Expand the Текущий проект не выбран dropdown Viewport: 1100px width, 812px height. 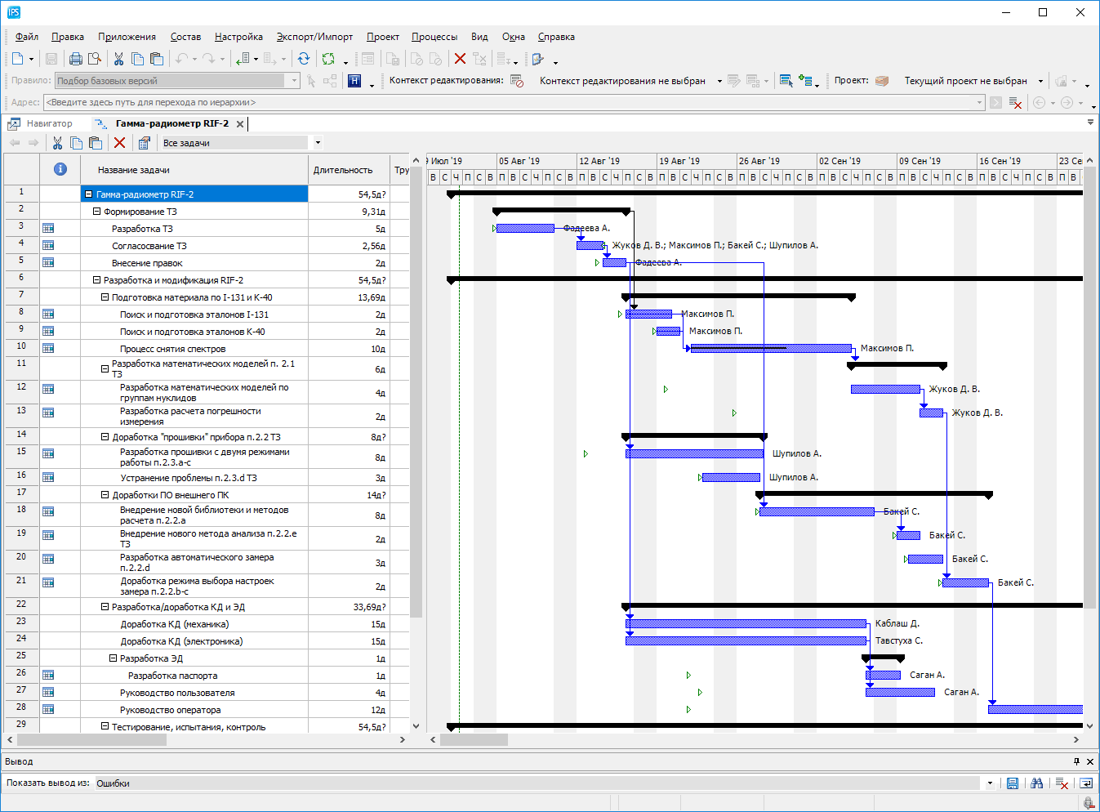(x=1040, y=81)
